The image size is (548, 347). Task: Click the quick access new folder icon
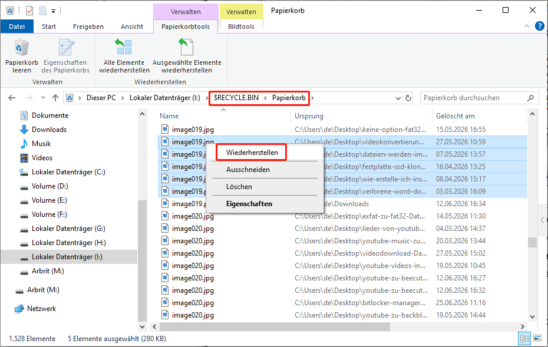42,11
